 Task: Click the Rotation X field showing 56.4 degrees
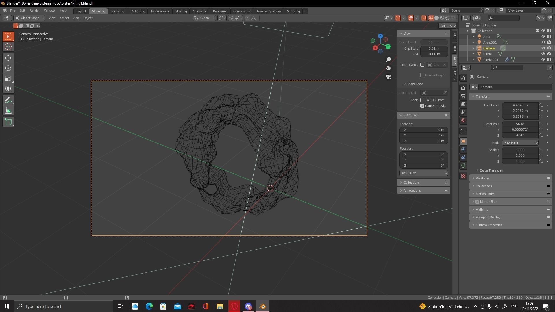pos(519,124)
